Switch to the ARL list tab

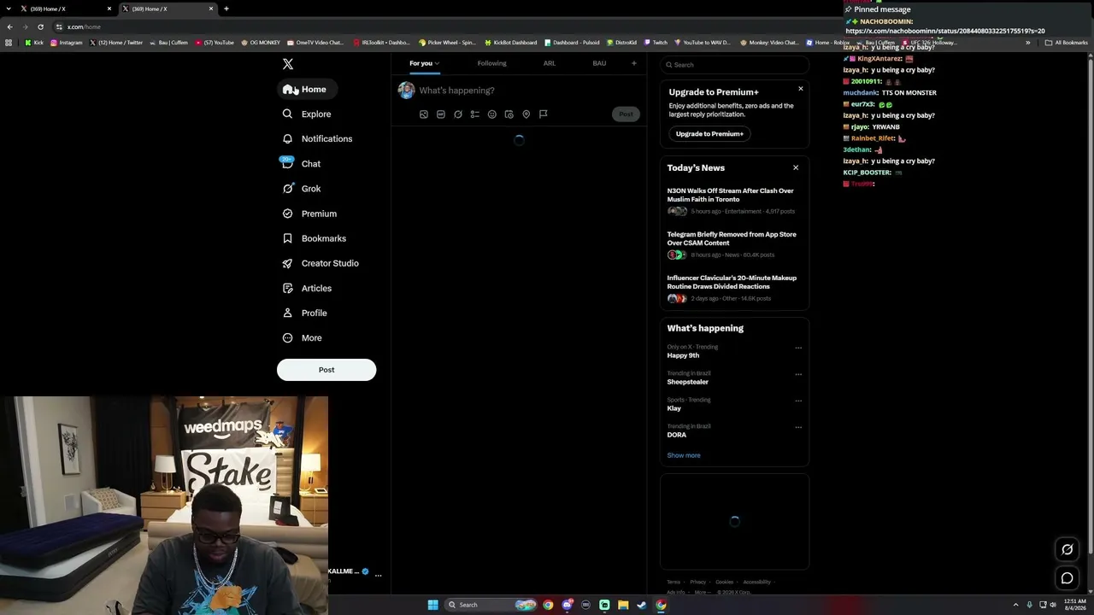tap(550, 63)
